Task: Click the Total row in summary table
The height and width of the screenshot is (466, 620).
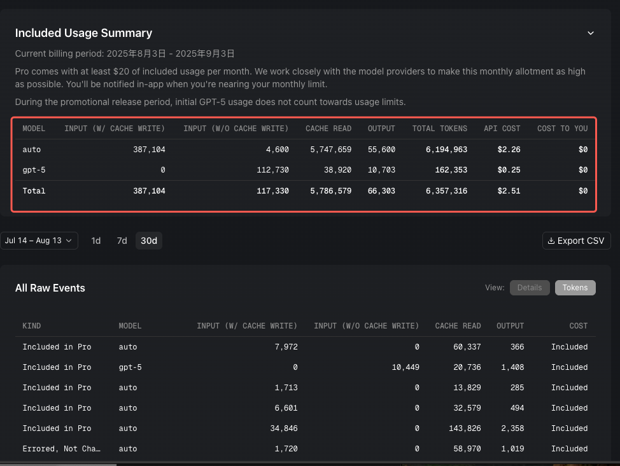Action: [x=34, y=191]
